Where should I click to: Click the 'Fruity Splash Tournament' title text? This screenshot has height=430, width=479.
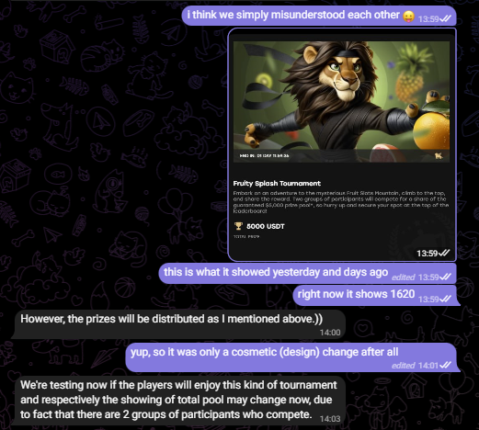(x=277, y=183)
